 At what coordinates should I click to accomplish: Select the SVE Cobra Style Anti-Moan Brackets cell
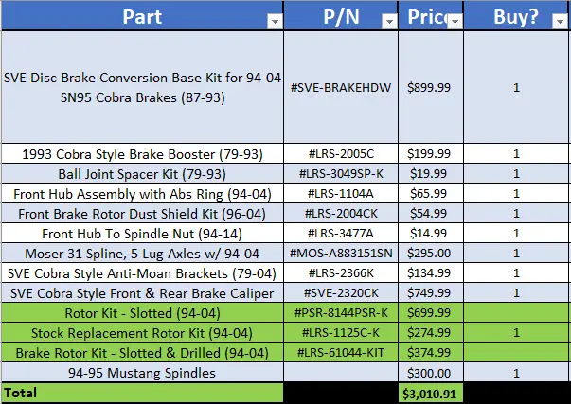142,273
